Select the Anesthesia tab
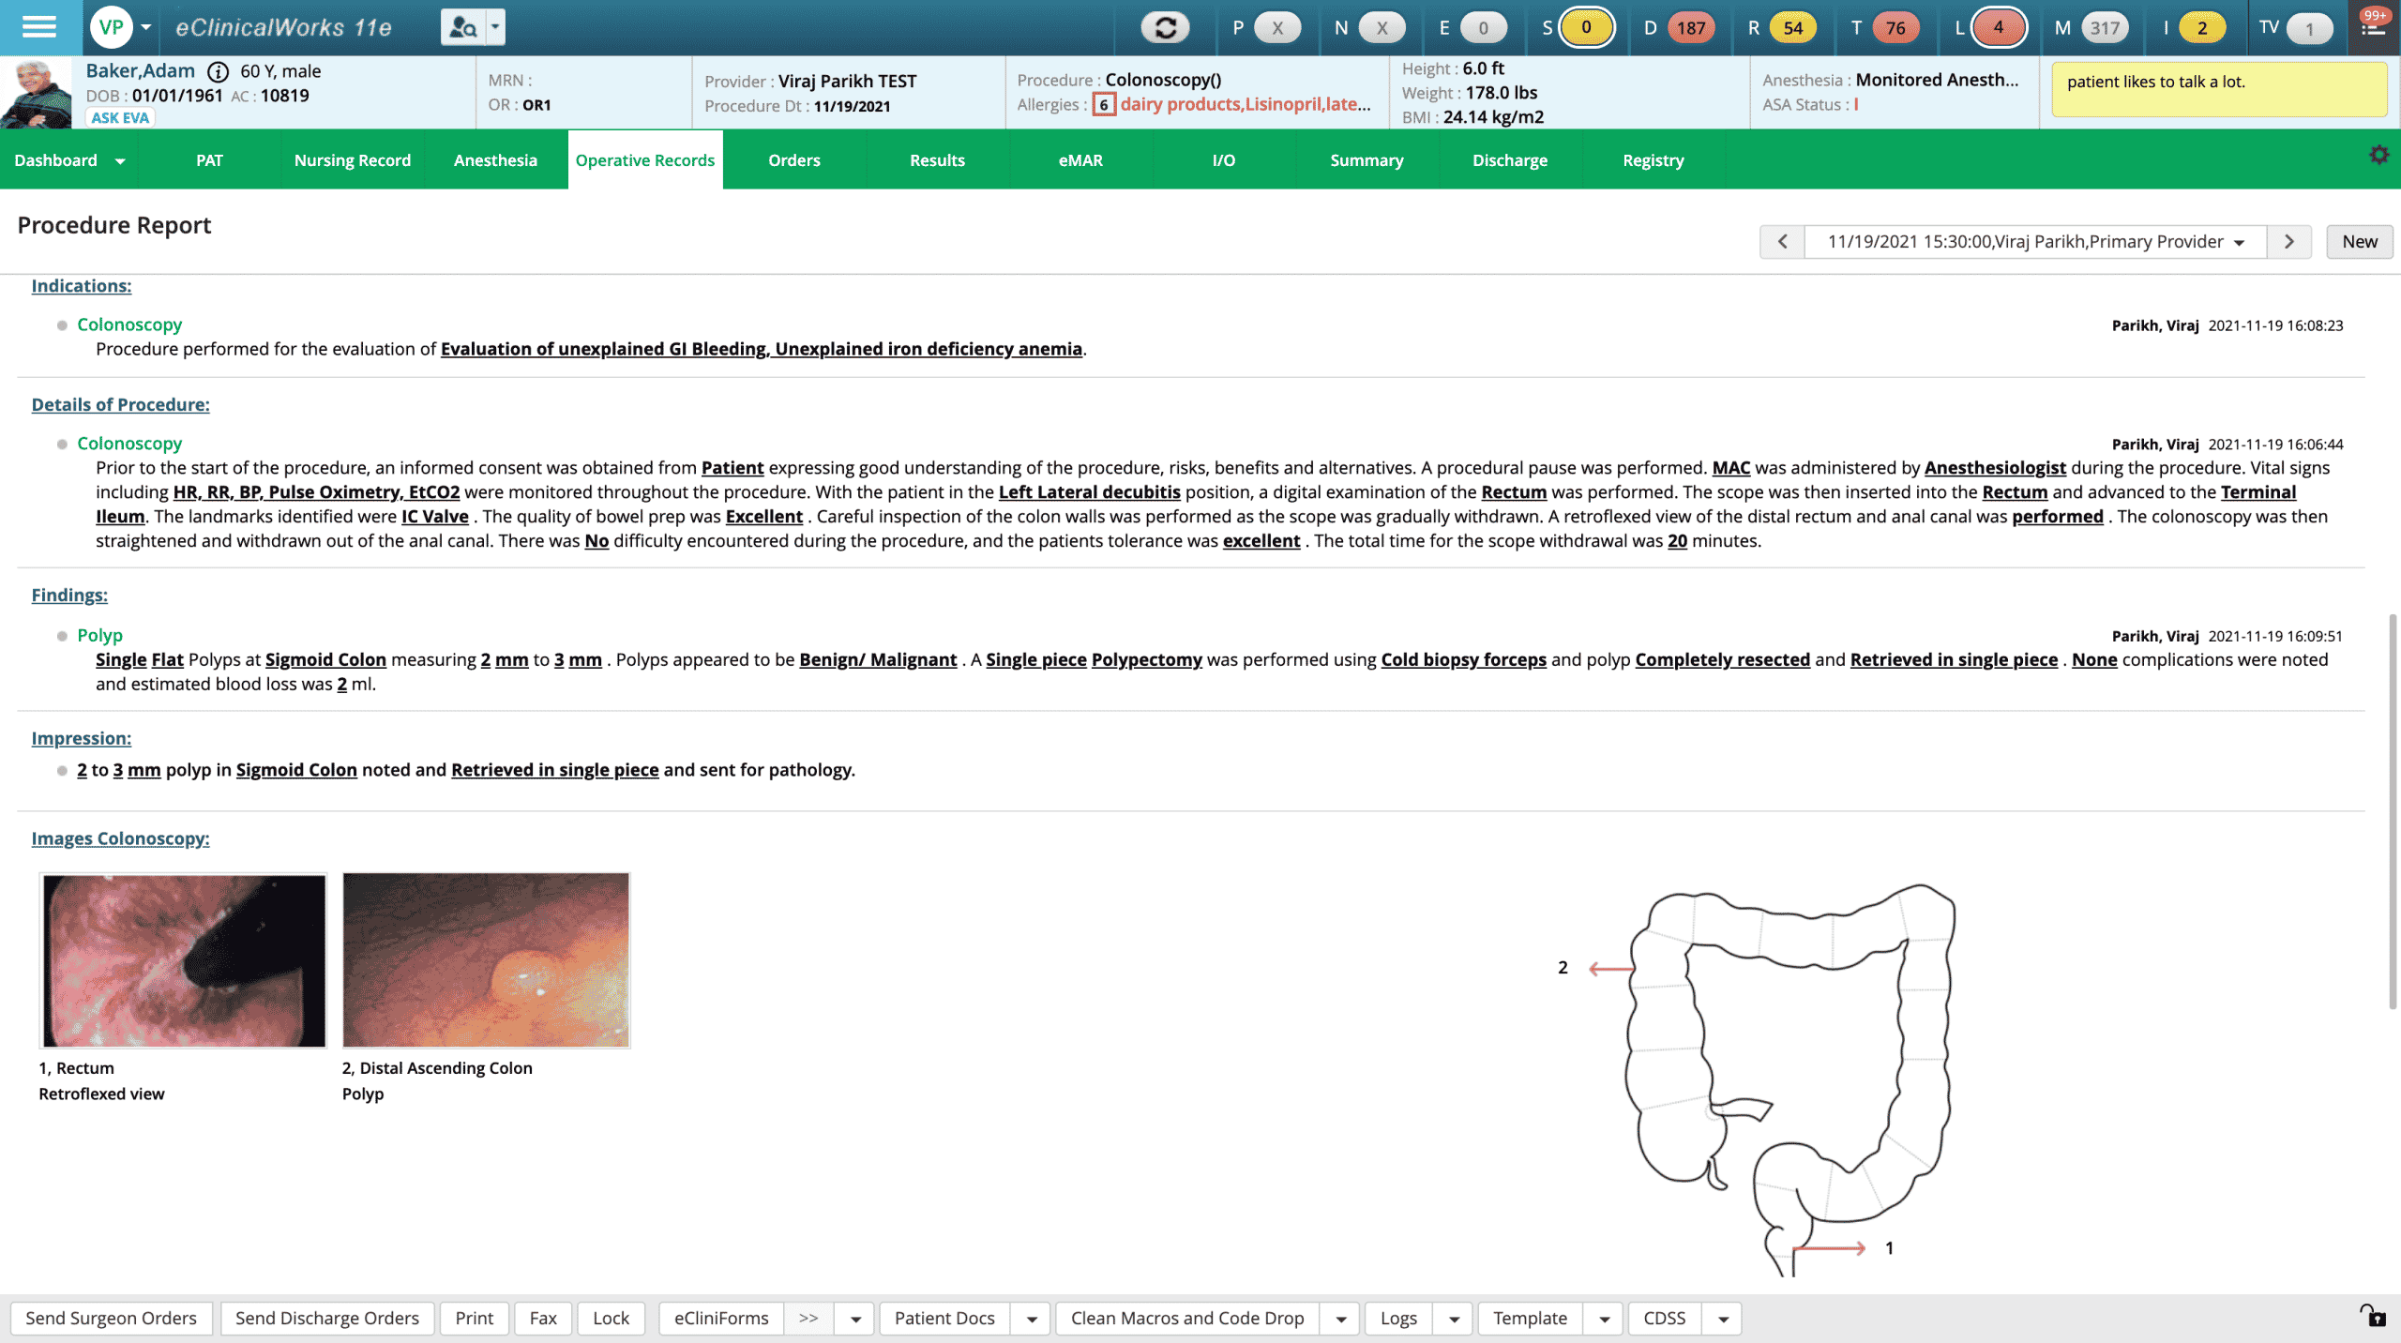Viewport: 2401px width, 1343px height. coord(494,160)
